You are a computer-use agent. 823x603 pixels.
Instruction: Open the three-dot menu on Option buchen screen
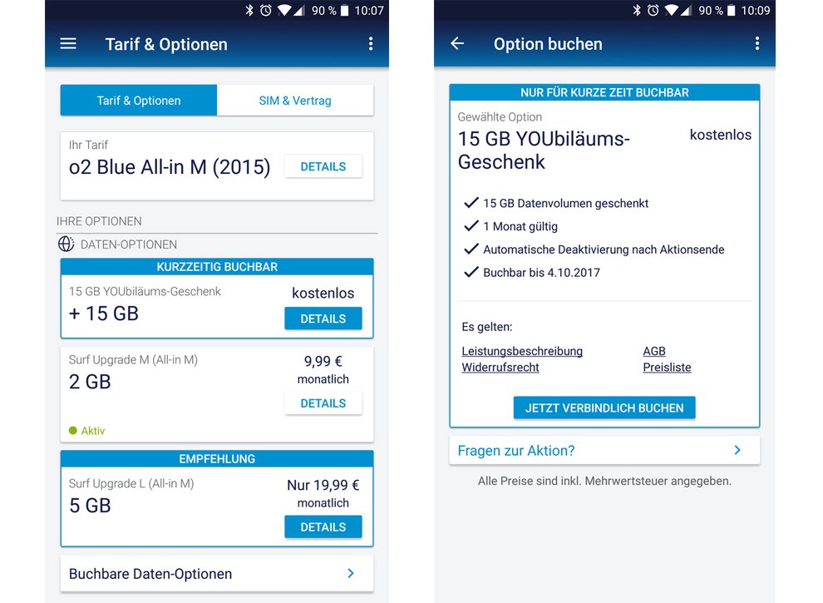[756, 43]
